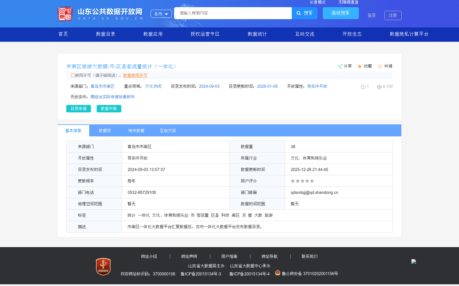Click the bookmark icon beside 使用许可
Image resolution: width=459 pixels, height=286 pixels.
point(73,75)
